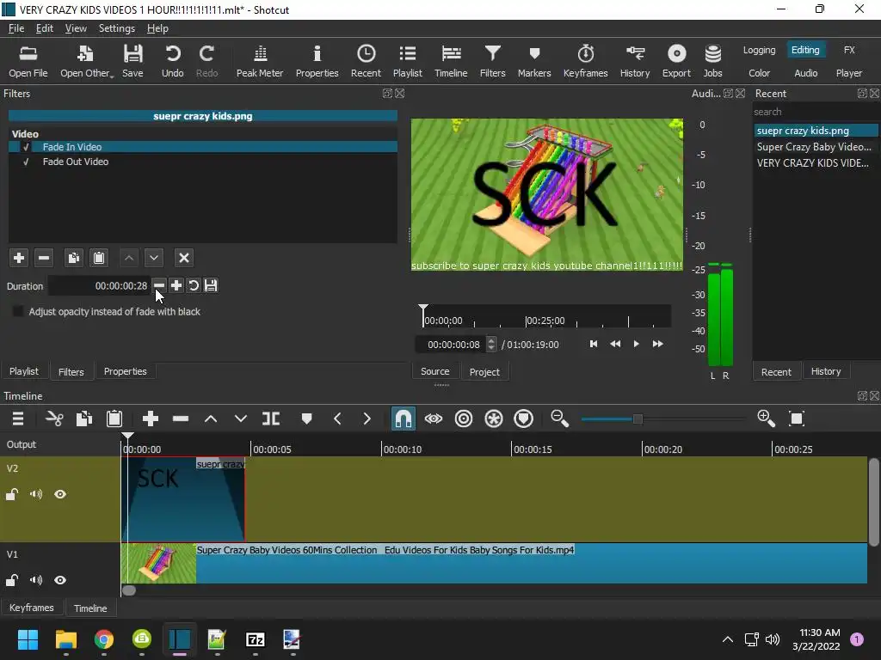The height and width of the screenshot is (660, 881).
Task: Click the Export toolbar icon
Action: pyautogui.click(x=676, y=61)
